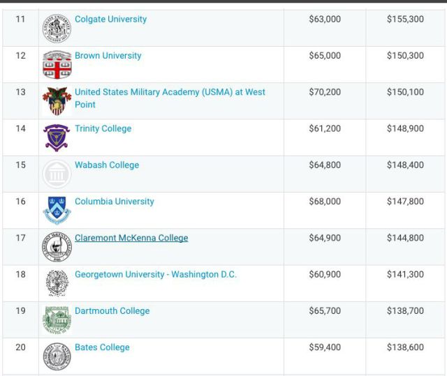
Task: Open the Georgetown University - Washington D.C. link
Action: click(x=156, y=274)
